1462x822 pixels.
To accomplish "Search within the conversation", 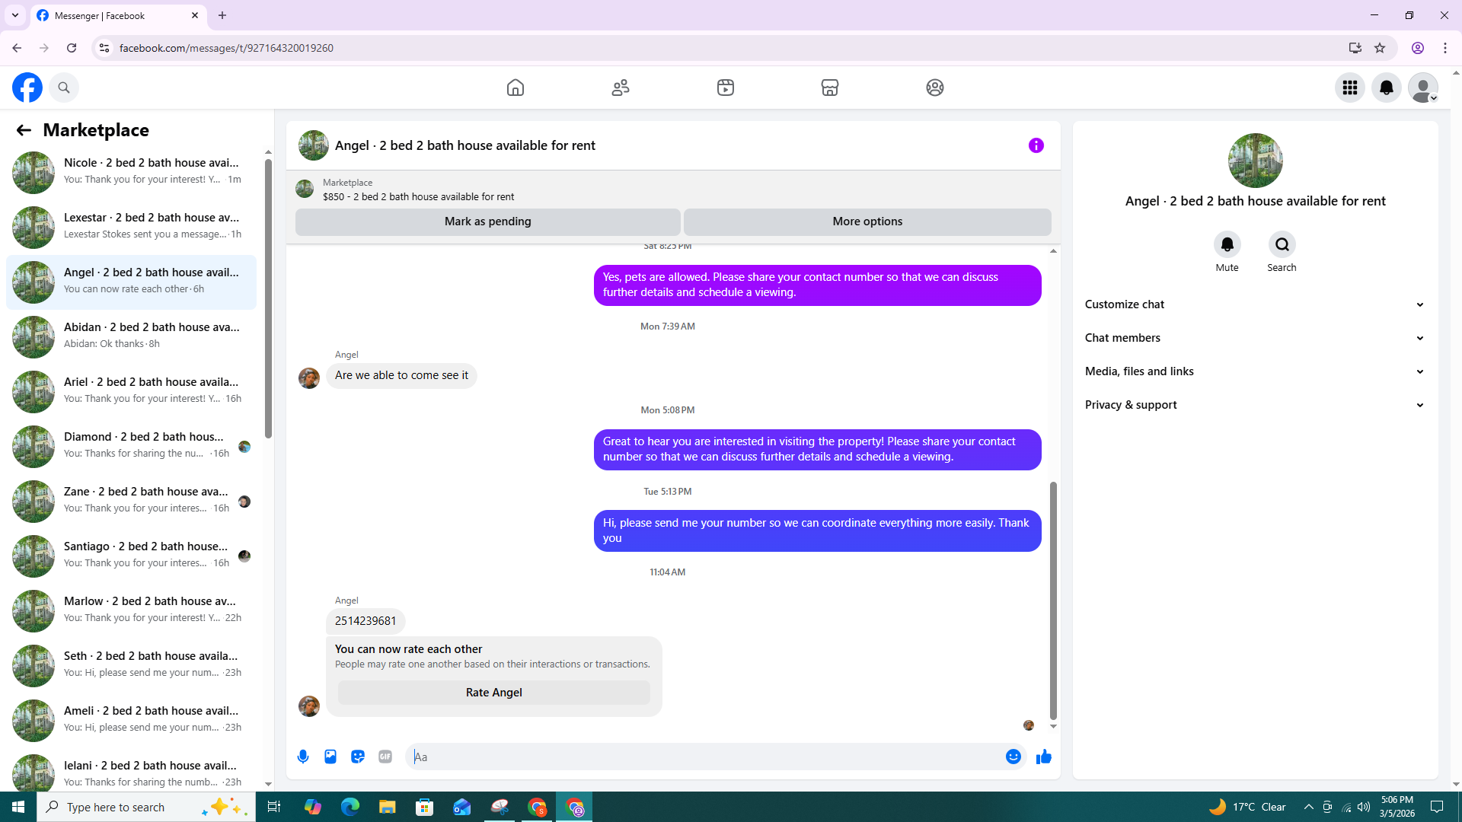I will 1282,245.
